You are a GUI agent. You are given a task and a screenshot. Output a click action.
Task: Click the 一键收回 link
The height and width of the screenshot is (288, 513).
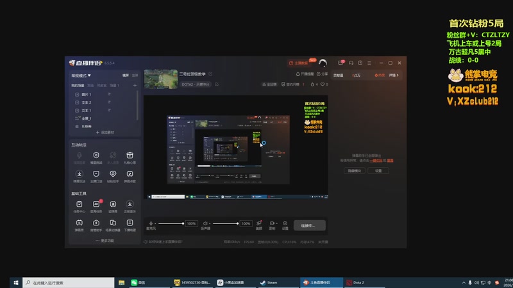(376, 161)
